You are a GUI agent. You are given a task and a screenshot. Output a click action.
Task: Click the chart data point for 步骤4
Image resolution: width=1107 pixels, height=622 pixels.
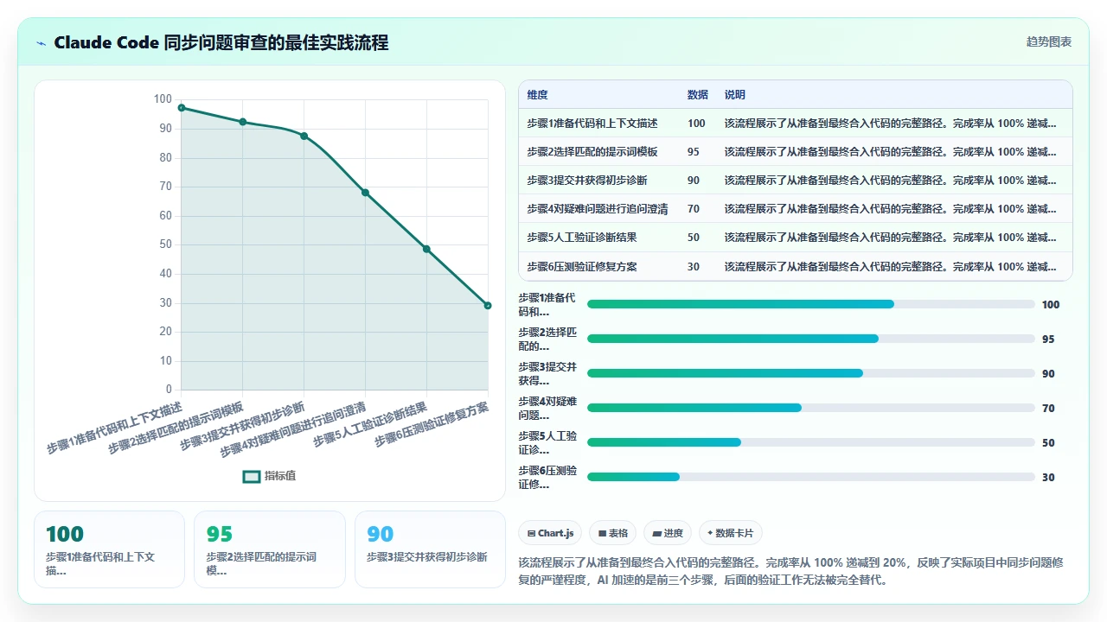coord(365,193)
